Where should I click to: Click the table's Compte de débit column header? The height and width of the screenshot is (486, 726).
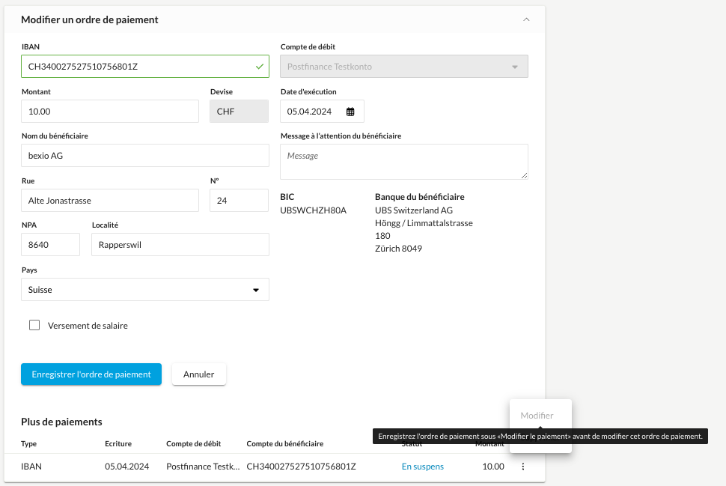[194, 444]
